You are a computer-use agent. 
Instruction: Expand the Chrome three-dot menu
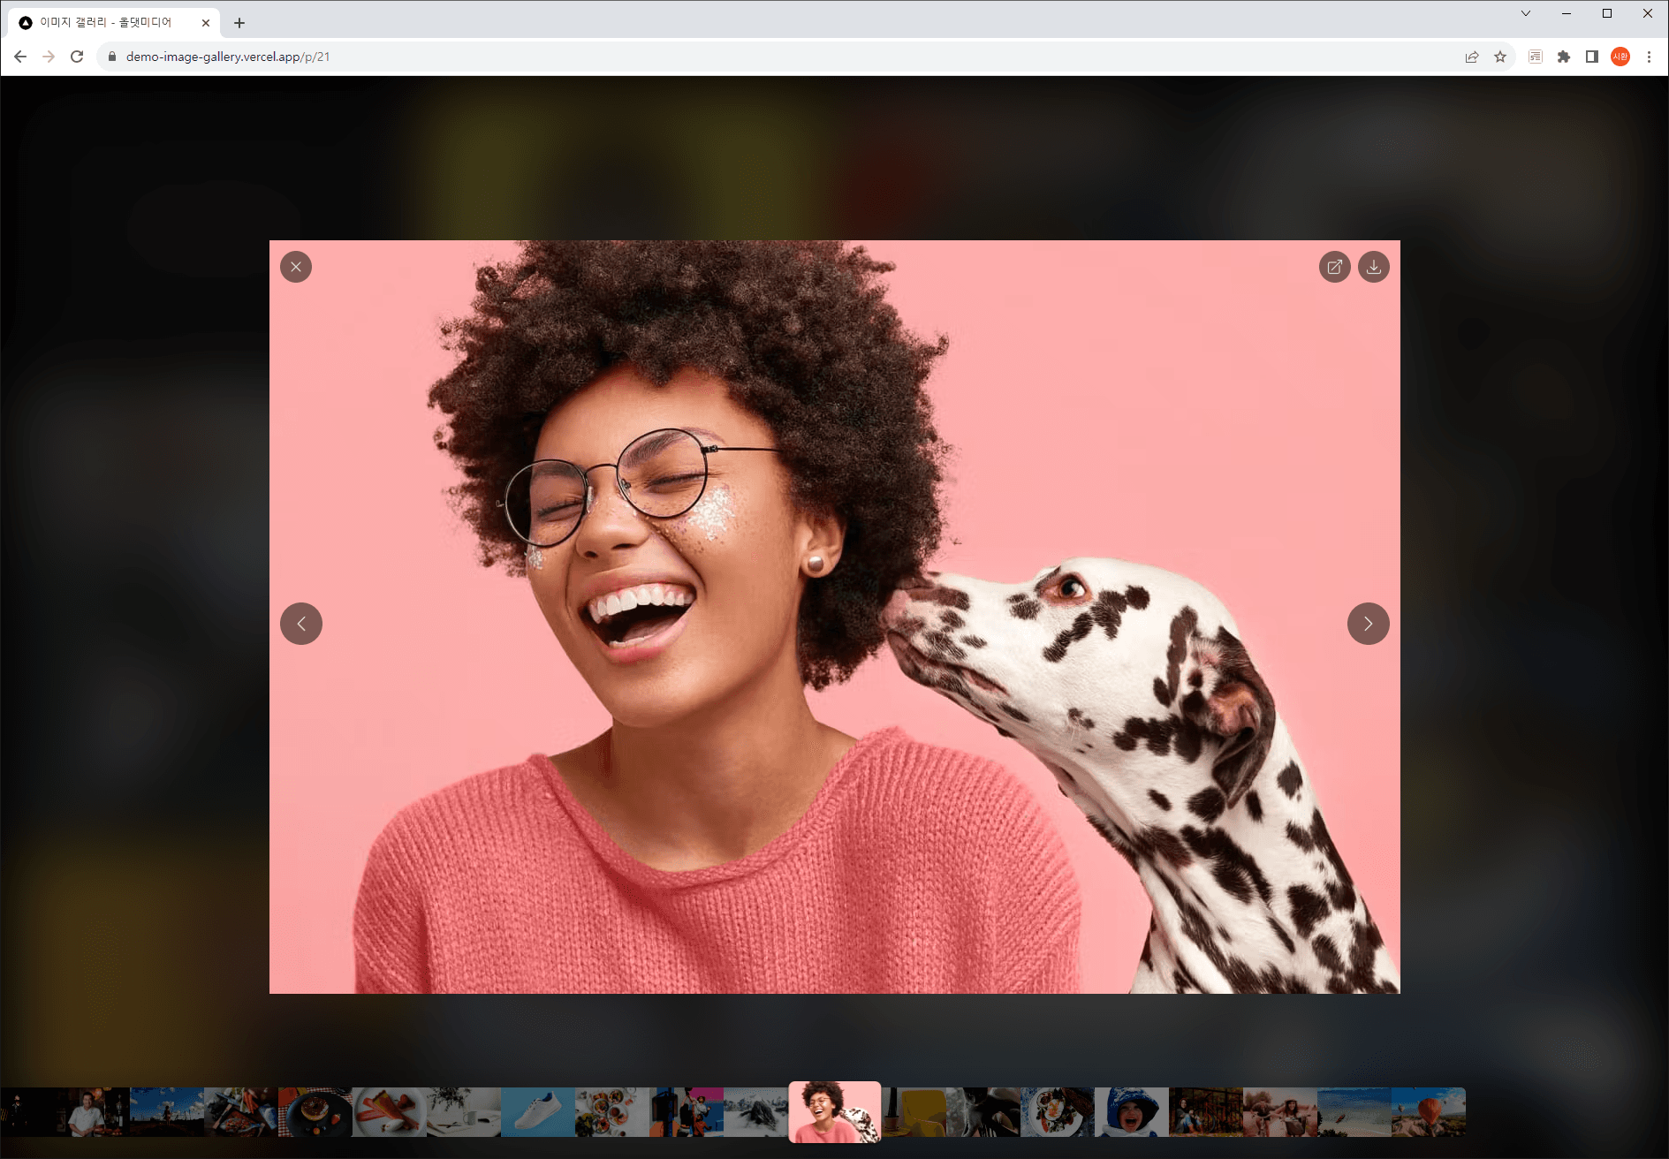pos(1649,57)
